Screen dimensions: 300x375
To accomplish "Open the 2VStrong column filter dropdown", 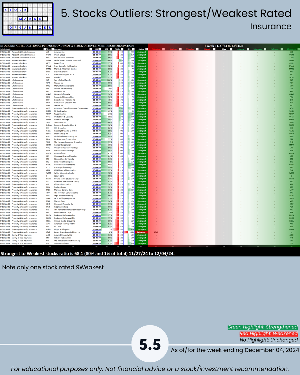I will (282, 49).
